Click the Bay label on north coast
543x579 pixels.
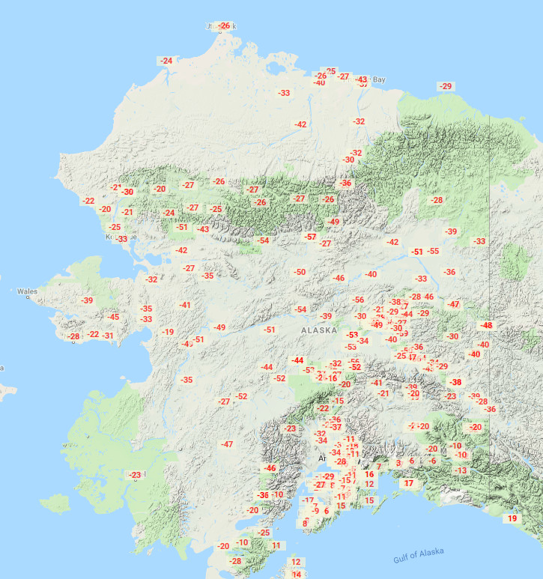[379, 79]
